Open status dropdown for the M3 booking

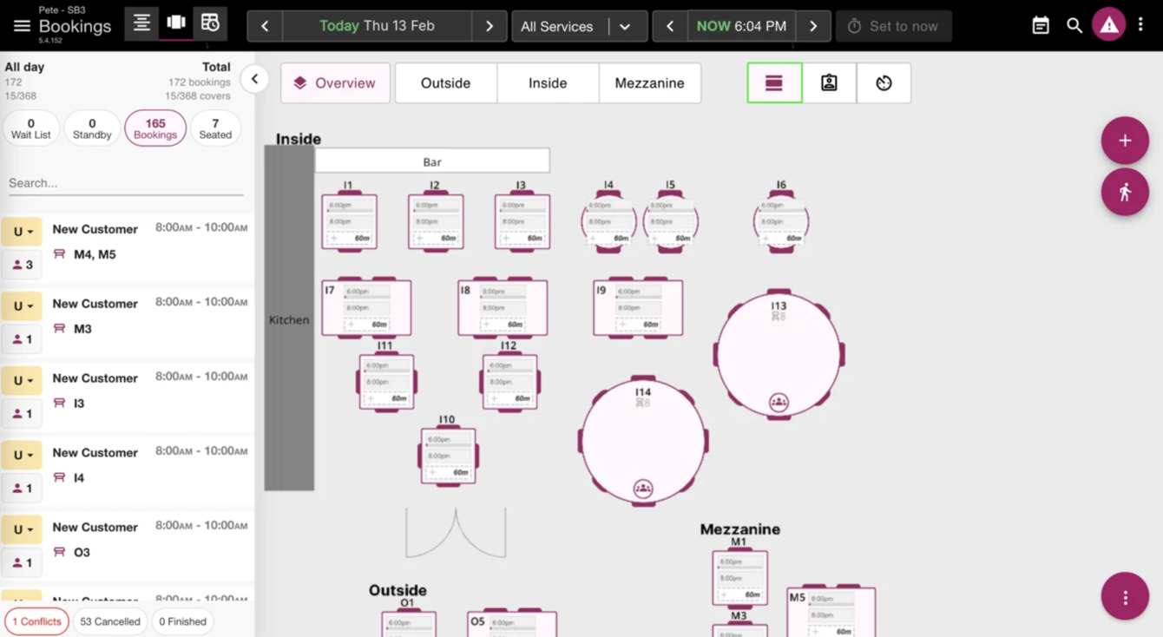(22, 306)
